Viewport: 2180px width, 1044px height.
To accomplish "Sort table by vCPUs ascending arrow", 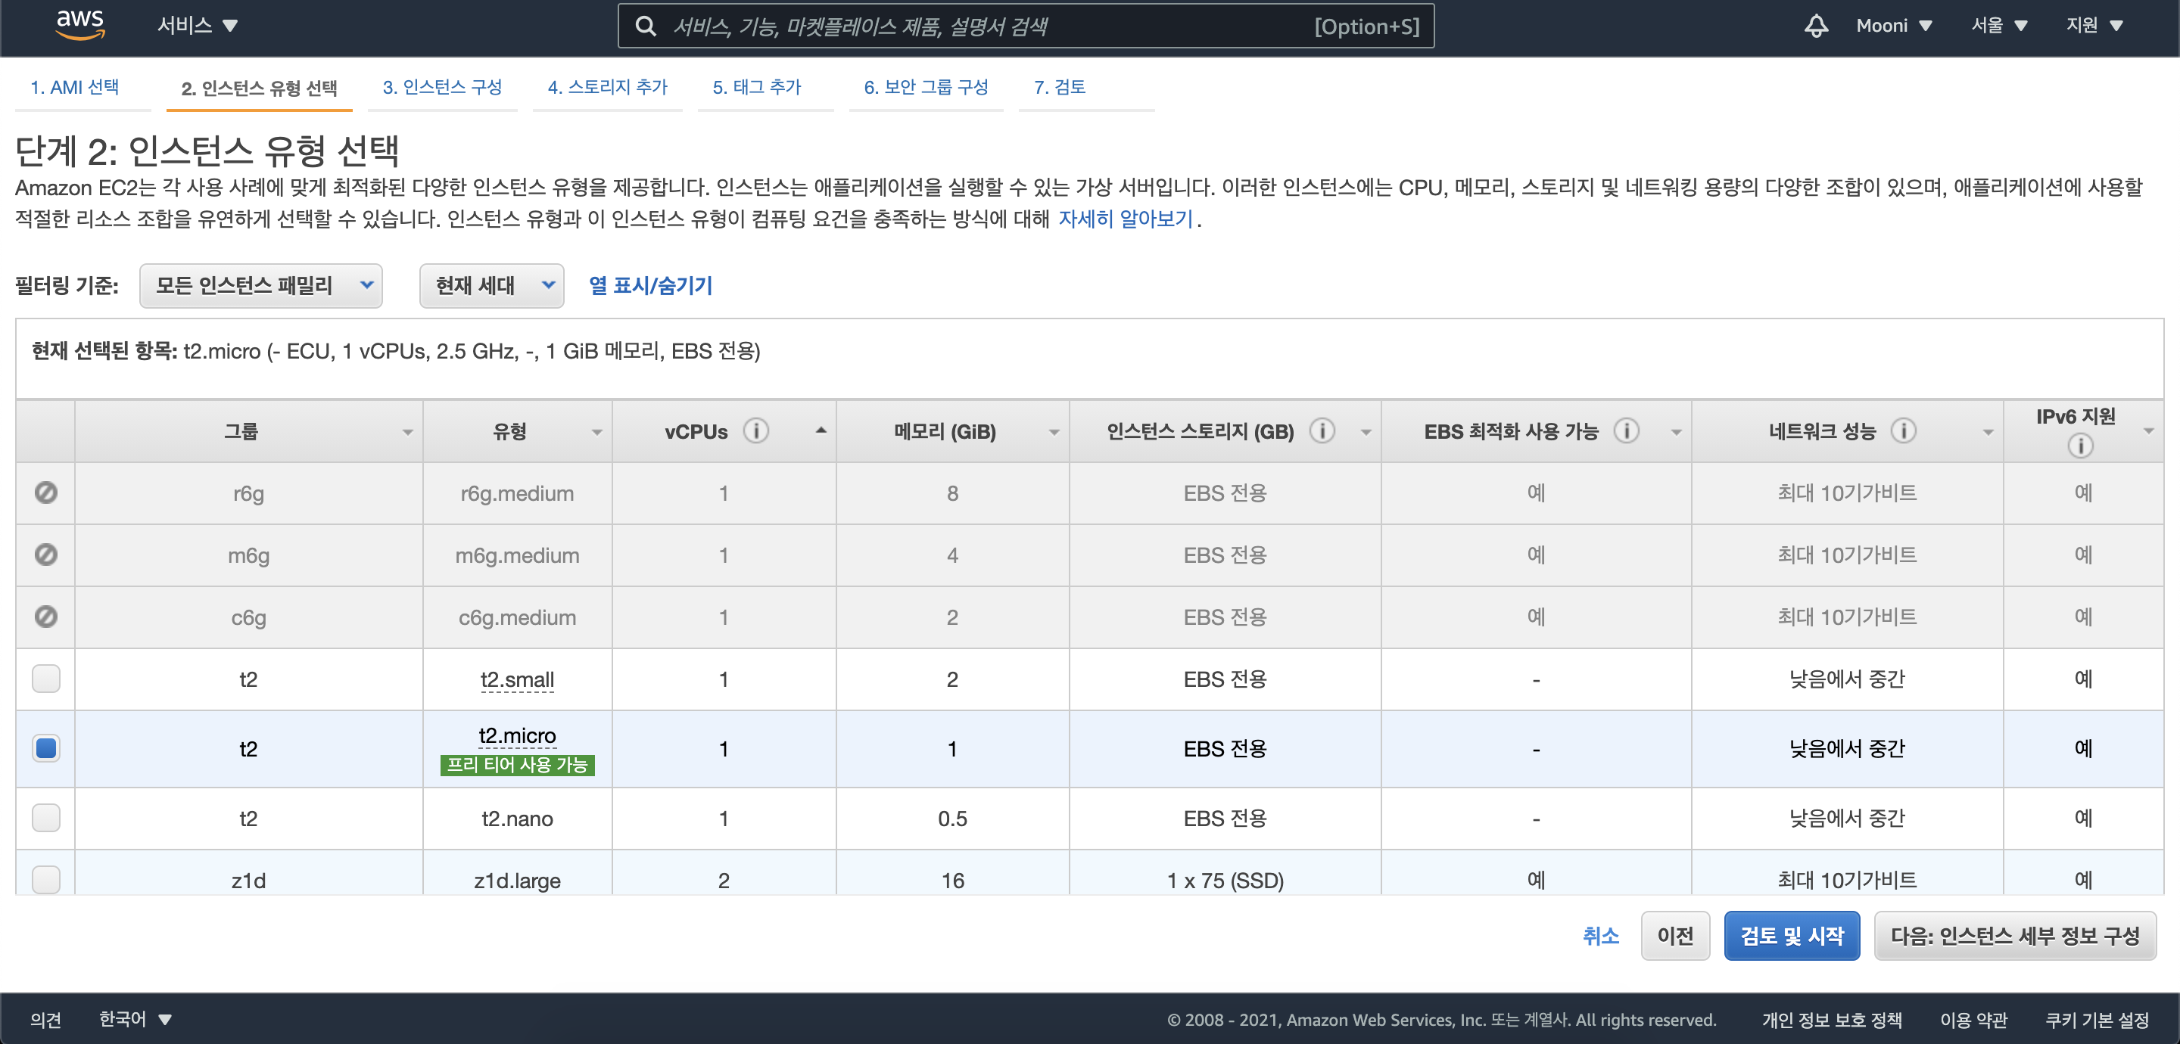I will (820, 430).
